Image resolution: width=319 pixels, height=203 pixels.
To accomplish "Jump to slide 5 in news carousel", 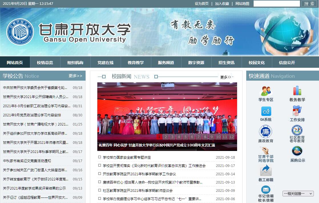I will point(185,137).
